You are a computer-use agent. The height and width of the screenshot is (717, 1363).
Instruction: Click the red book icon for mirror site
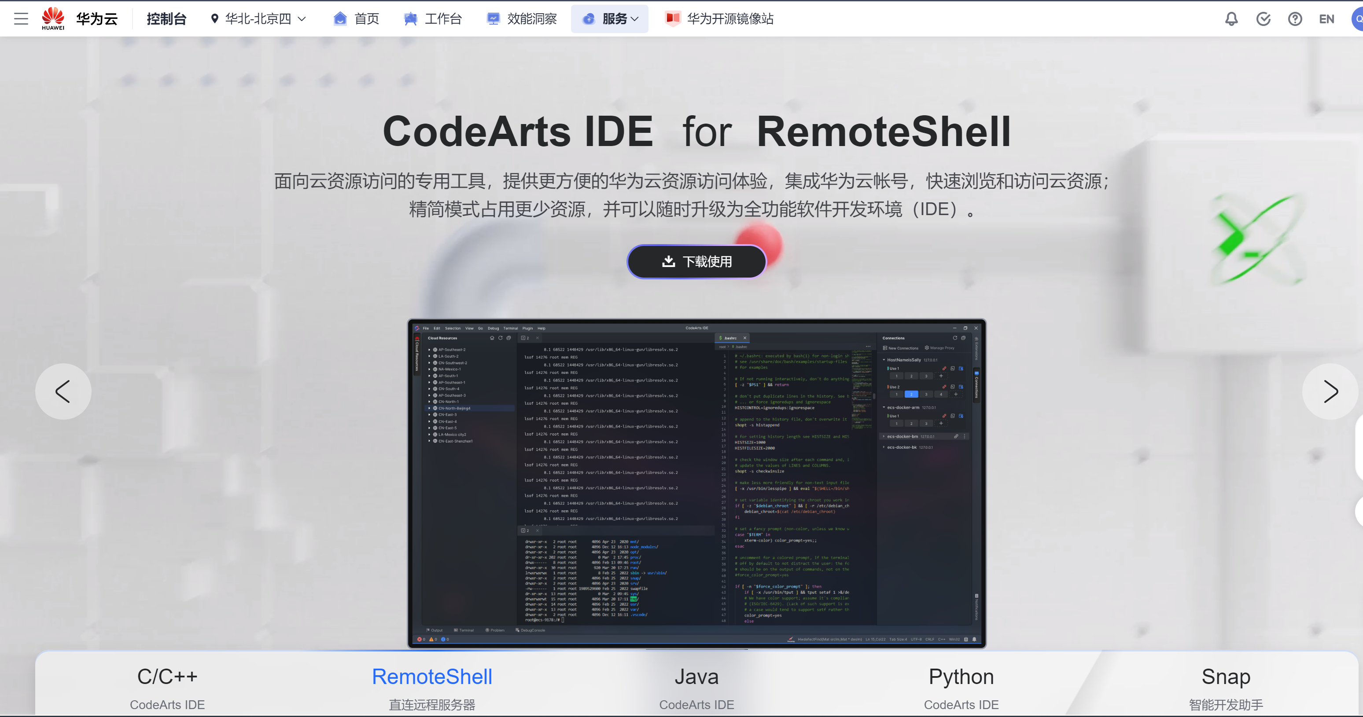[x=673, y=19]
